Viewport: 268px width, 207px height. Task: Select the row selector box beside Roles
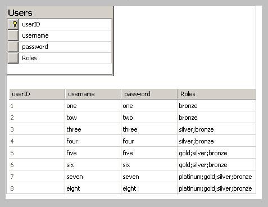(13, 58)
